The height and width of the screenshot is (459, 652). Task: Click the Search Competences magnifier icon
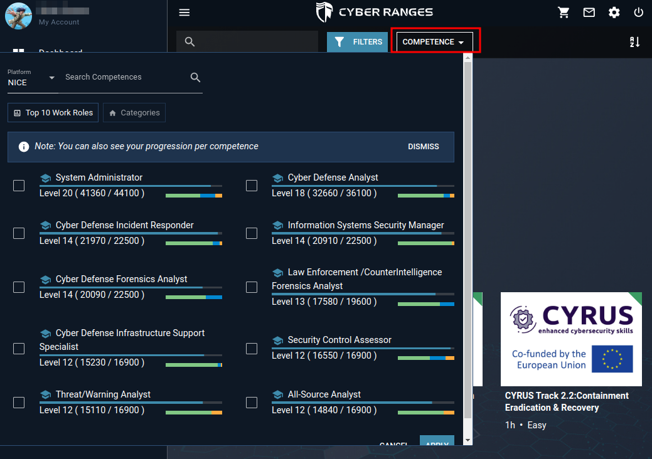click(195, 77)
